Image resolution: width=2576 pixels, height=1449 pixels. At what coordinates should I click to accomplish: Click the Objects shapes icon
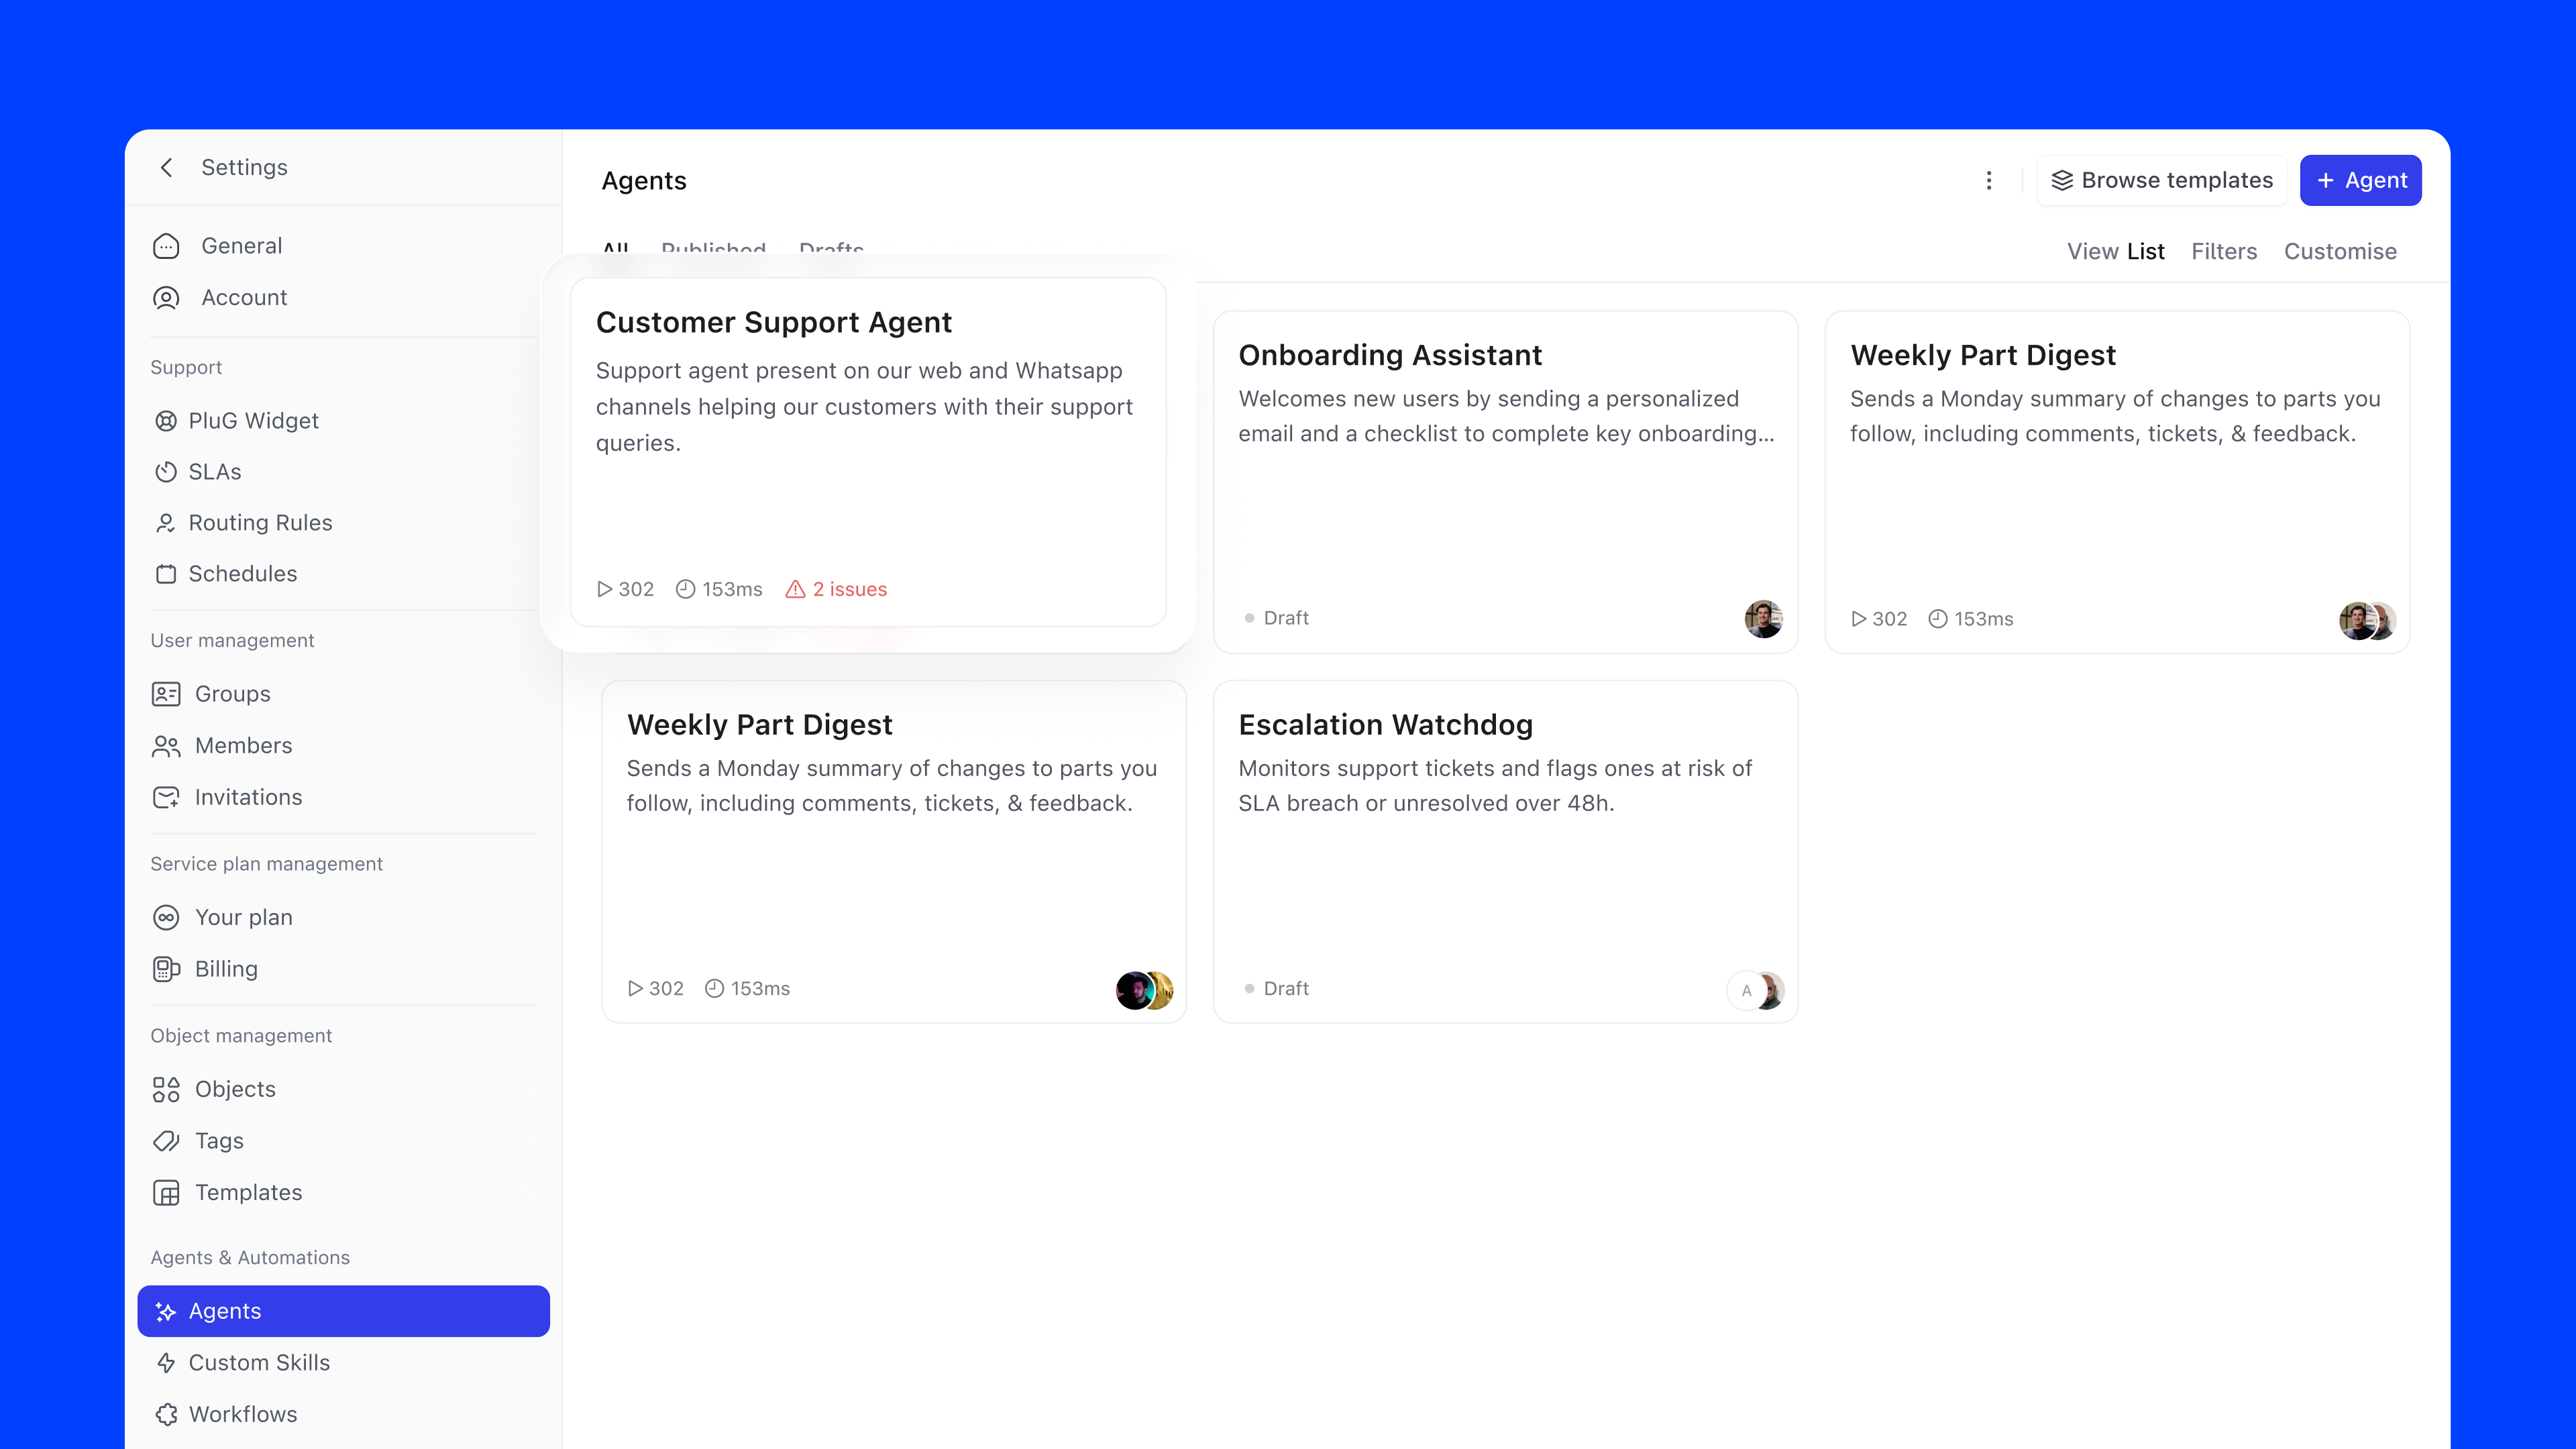(166, 1089)
